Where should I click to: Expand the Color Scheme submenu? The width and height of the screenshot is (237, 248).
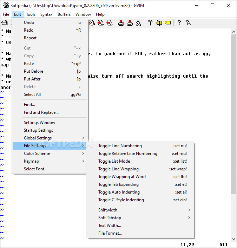(x=50, y=154)
